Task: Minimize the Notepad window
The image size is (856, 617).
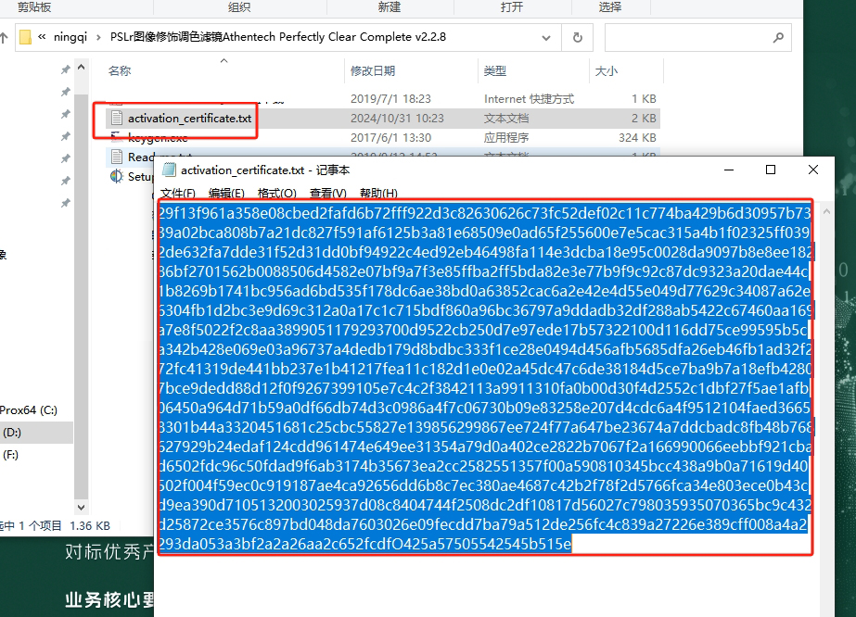Action: pos(729,170)
